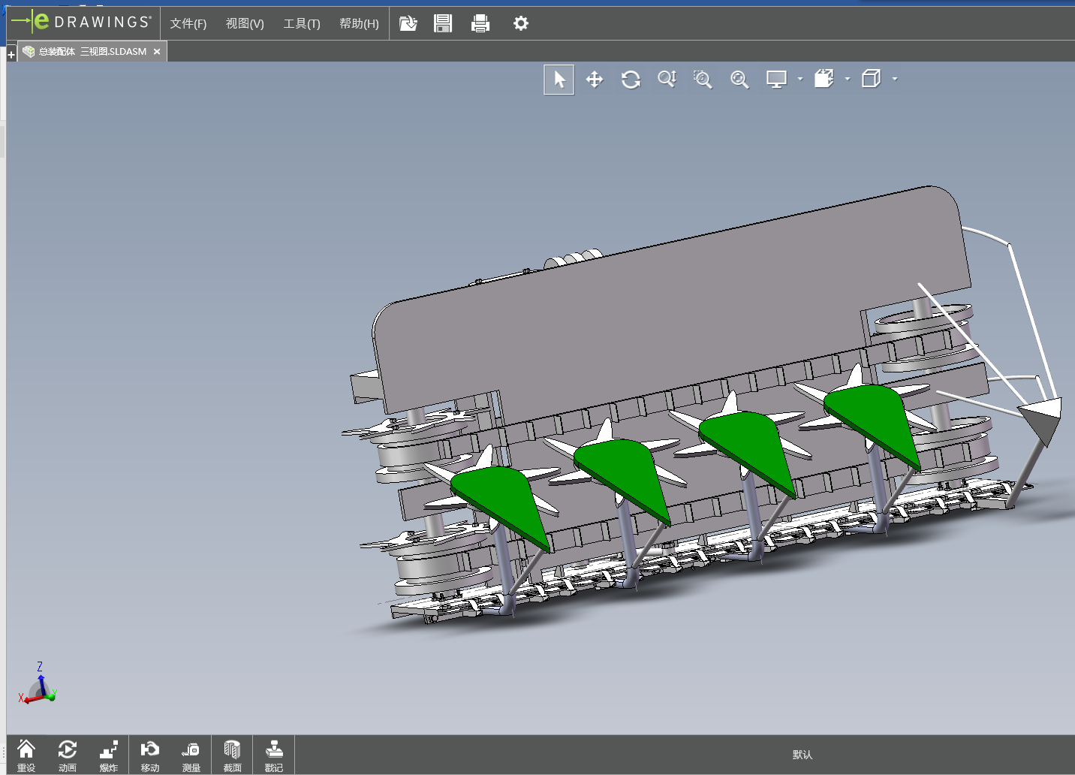The height and width of the screenshot is (775, 1075).
Task: Toggle the 截面 section view
Action: [232, 755]
